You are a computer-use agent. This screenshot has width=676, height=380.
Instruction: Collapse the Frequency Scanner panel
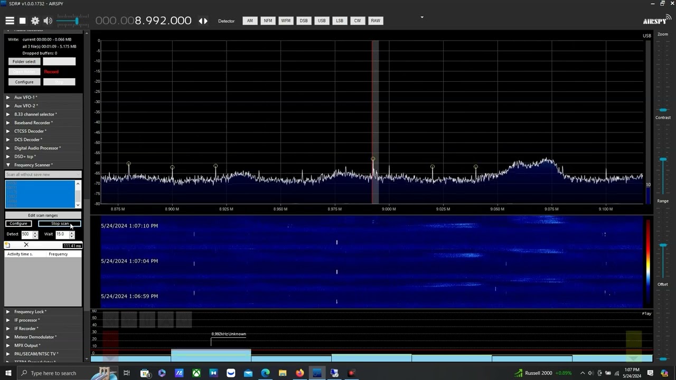[x=43, y=165]
